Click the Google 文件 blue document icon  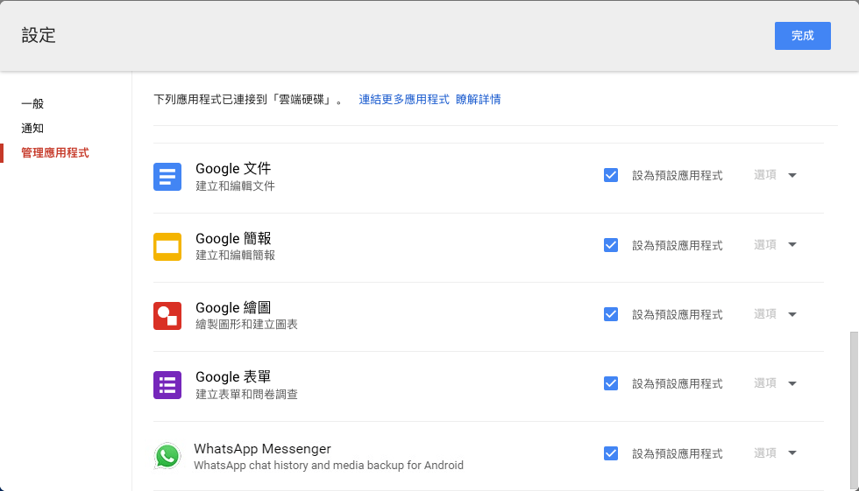point(167,177)
